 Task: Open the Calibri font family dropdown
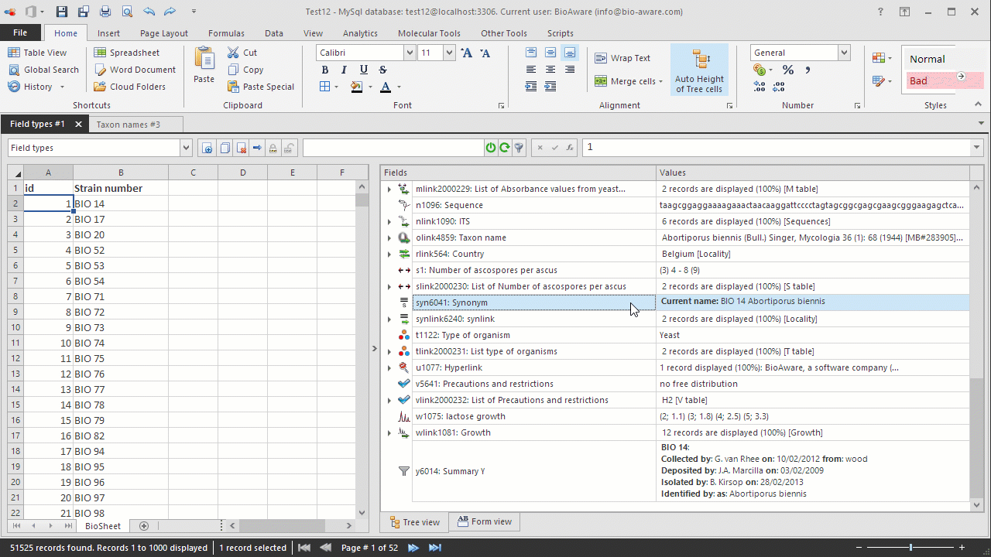tap(410, 52)
